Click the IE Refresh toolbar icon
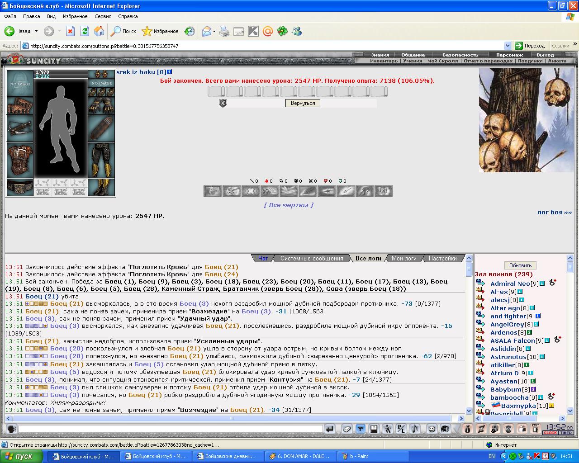The width and height of the screenshot is (579, 463). [x=85, y=31]
